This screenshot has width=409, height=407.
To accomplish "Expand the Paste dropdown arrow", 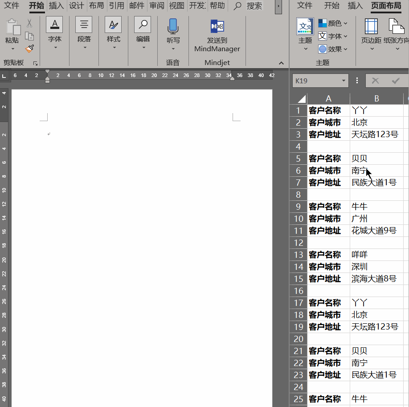I will click(13, 49).
